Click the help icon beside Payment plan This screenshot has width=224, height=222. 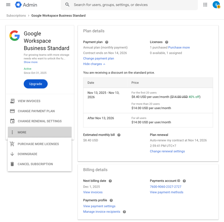pos(107,42)
